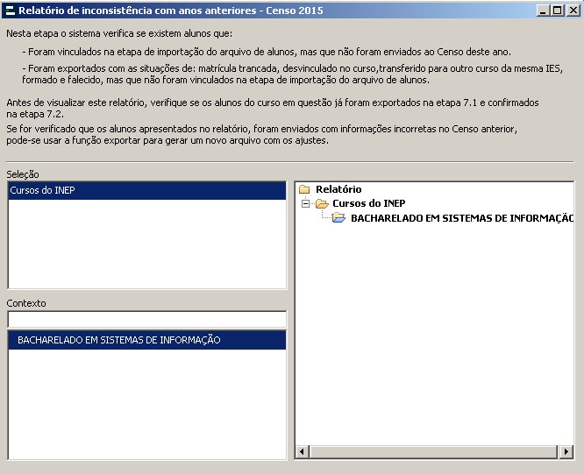
Task: Click the window title bar text
Action: (x=170, y=11)
